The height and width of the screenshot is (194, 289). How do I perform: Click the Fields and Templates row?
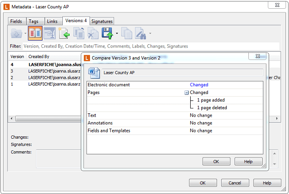[x=175, y=131]
